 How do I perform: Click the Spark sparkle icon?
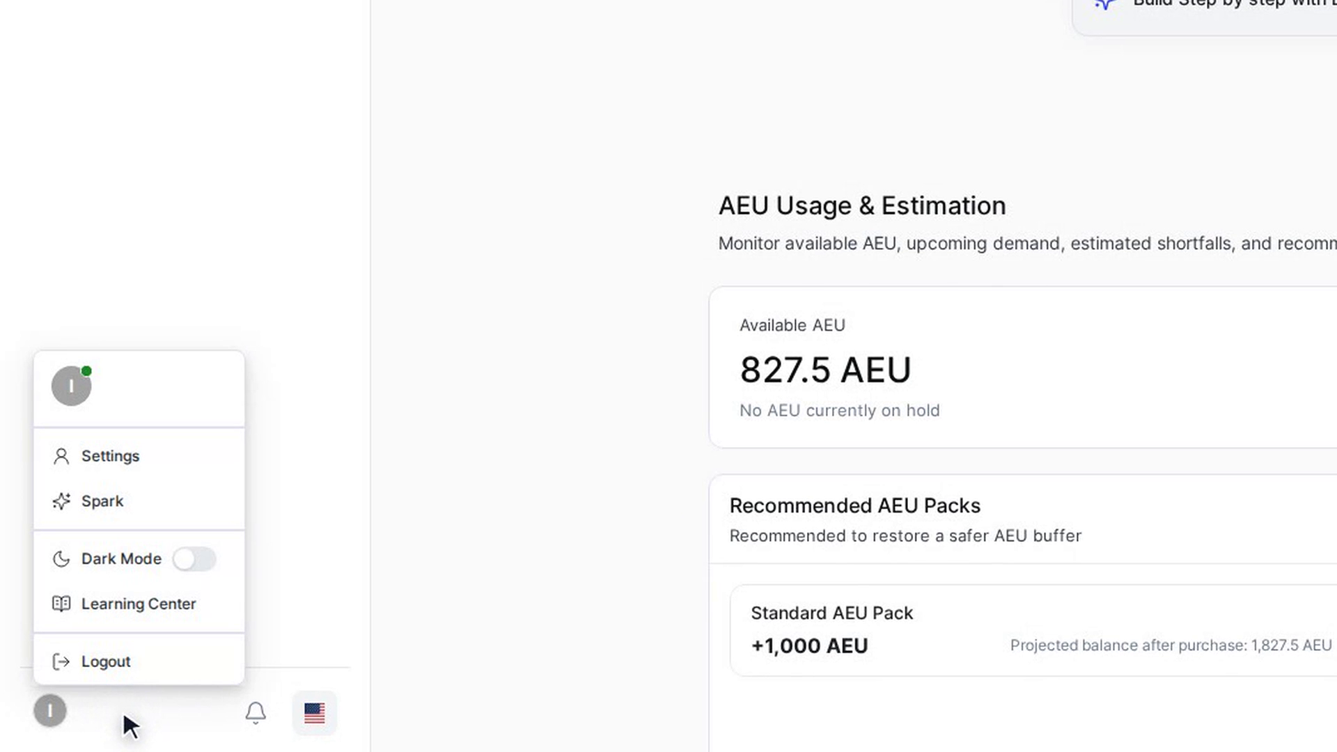[61, 501]
